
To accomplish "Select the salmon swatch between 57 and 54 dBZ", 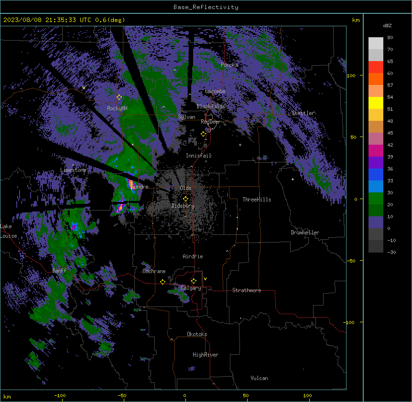I will (376, 91).
